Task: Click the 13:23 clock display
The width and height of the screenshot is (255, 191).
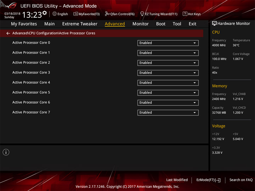Action: [32, 15]
